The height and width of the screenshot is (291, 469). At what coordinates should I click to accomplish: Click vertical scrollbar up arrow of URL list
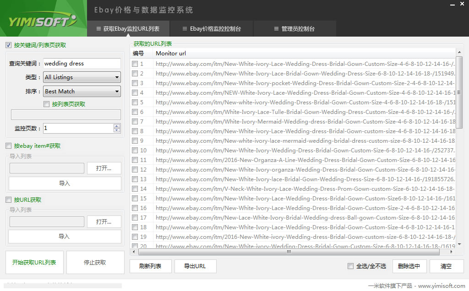click(x=459, y=52)
